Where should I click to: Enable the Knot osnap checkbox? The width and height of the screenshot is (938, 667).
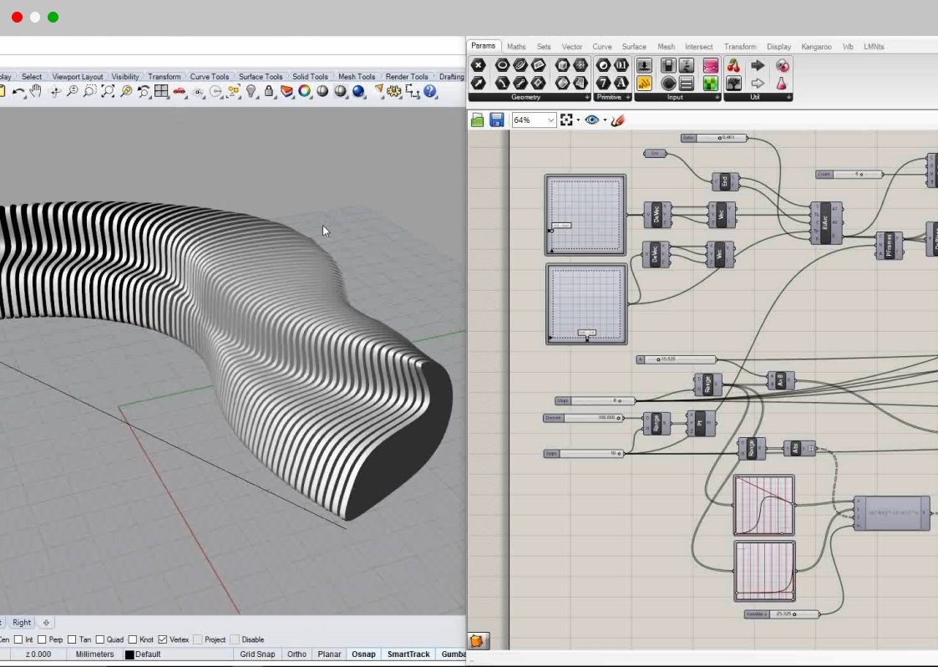pyautogui.click(x=133, y=639)
